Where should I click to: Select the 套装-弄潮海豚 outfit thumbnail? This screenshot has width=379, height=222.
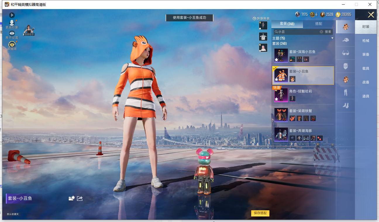tap(281, 135)
